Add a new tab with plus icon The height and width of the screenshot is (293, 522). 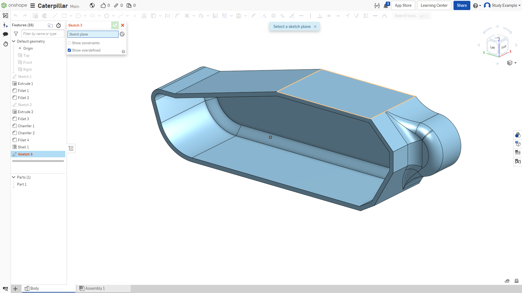point(15,289)
